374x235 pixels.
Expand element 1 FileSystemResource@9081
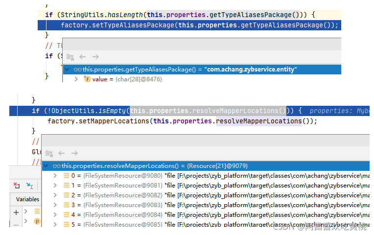click(x=55, y=186)
